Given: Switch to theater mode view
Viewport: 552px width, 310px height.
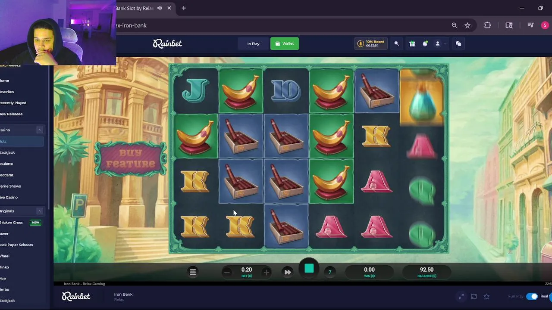Looking at the screenshot, I should (x=474, y=296).
